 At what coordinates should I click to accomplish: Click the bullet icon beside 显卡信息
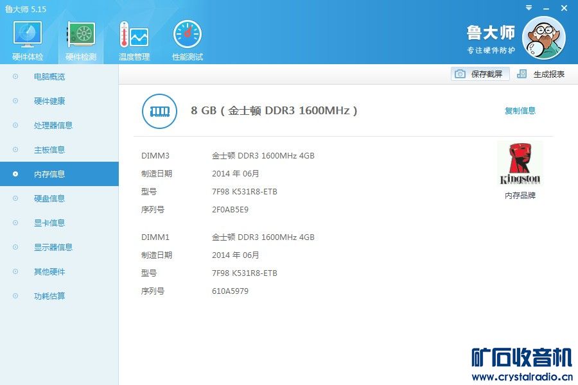coord(15,223)
